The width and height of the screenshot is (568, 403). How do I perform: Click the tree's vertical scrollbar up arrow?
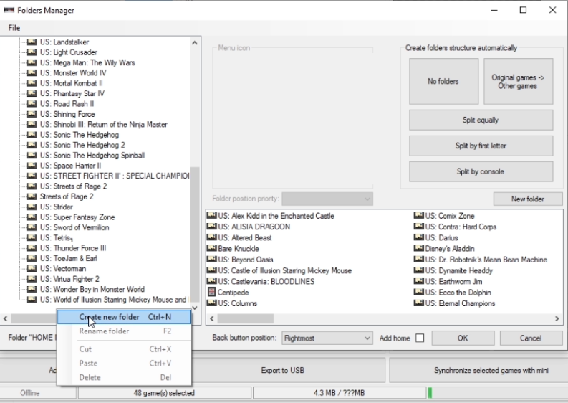195,43
